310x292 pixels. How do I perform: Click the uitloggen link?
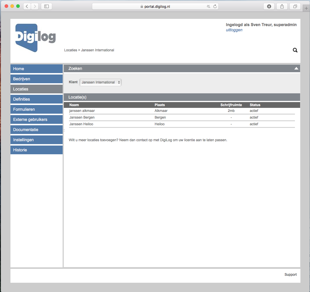(x=234, y=30)
